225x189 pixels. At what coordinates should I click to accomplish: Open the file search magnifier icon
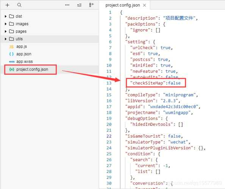[x=19, y=5]
